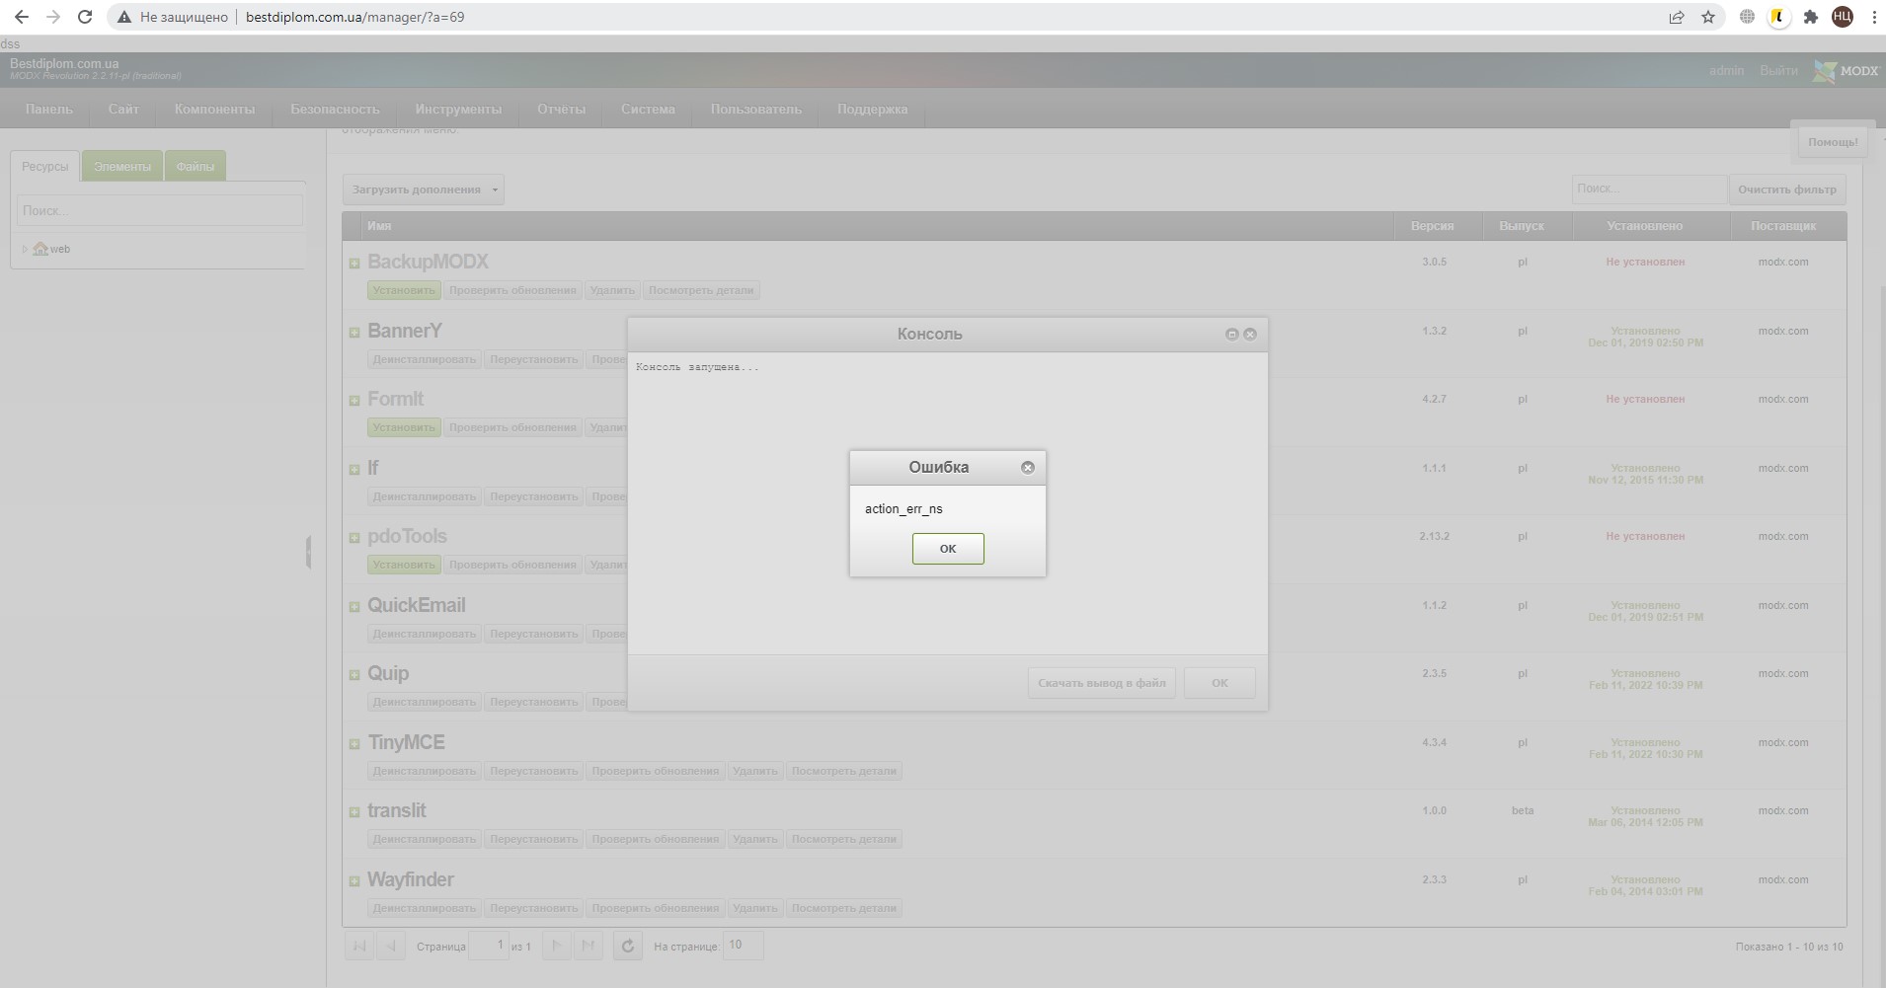This screenshot has height=988, width=1886.
Task: Expand the web tree node
Action: pyautogui.click(x=24, y=249)
